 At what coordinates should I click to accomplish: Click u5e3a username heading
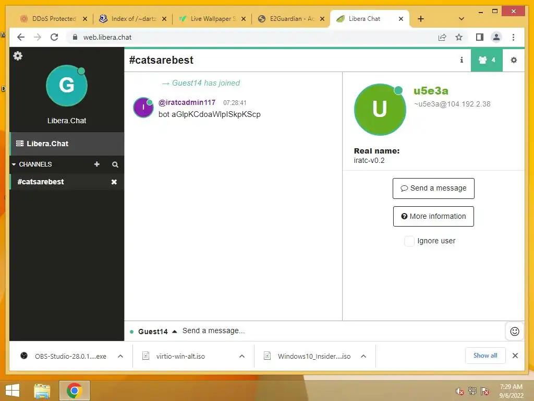(x=431, y=91)
